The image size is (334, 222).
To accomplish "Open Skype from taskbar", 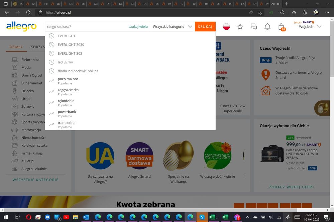I will [202, 217].
